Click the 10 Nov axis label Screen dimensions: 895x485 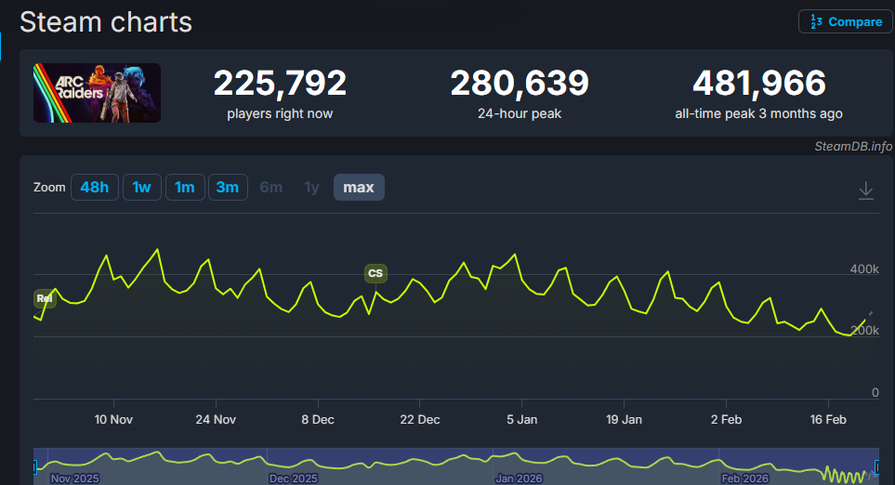click(113, 419)
